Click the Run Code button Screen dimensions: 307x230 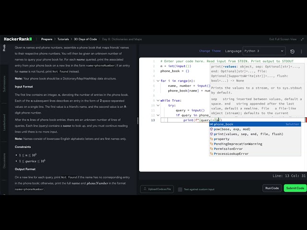pos(272,188)
